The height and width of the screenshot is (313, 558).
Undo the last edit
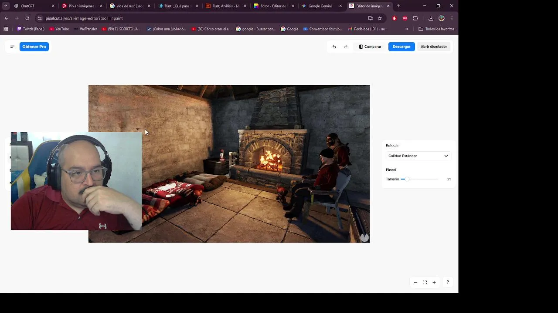pos(334,47)
